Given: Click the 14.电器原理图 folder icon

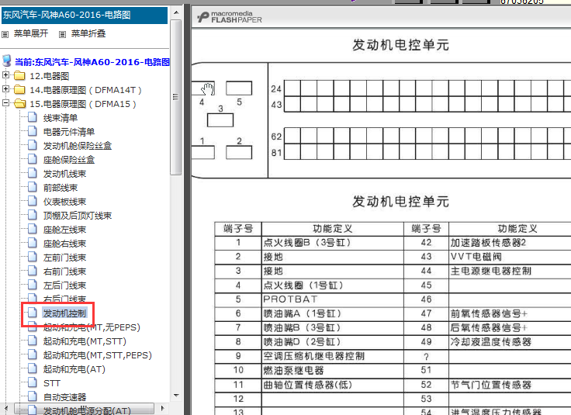Looking at the screenshot, I should (19, 89).
